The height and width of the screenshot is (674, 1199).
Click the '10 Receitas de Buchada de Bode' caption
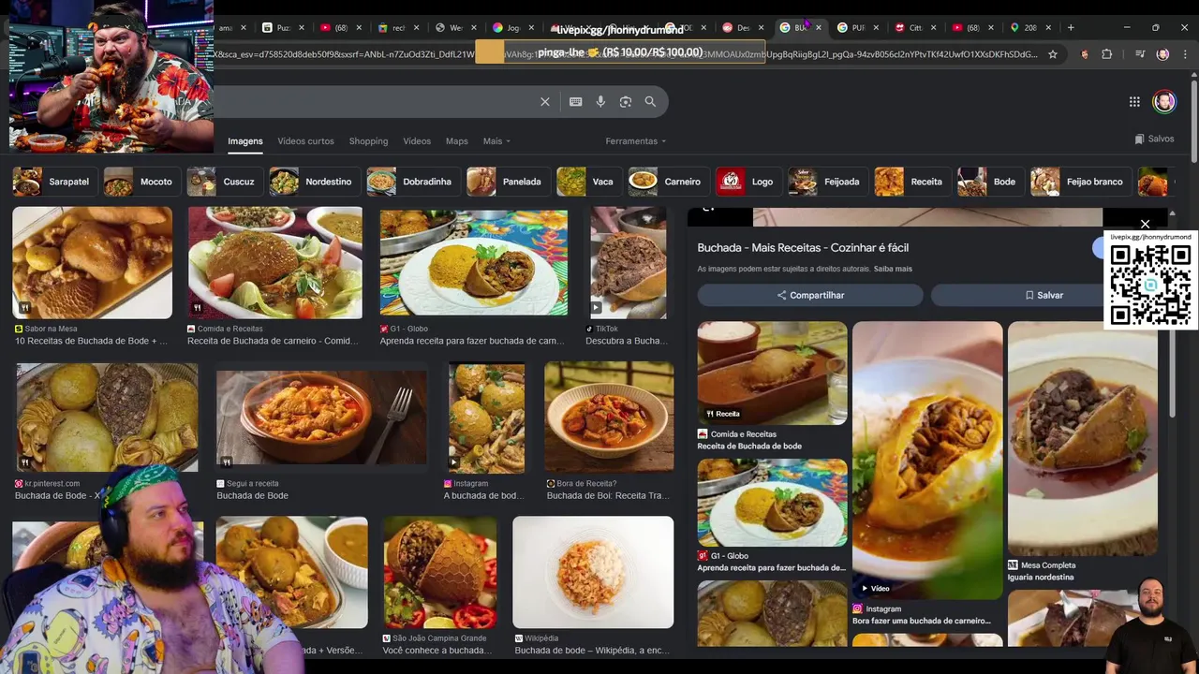coord(91,341)
